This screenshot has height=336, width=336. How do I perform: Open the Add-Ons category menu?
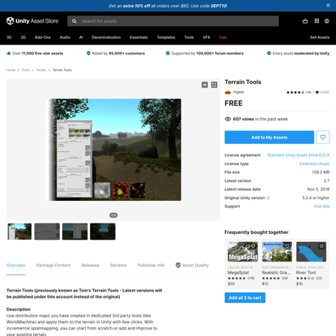coord(43,37)
